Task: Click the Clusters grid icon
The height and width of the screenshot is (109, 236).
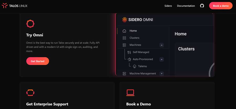Action: tap(124, 38)
